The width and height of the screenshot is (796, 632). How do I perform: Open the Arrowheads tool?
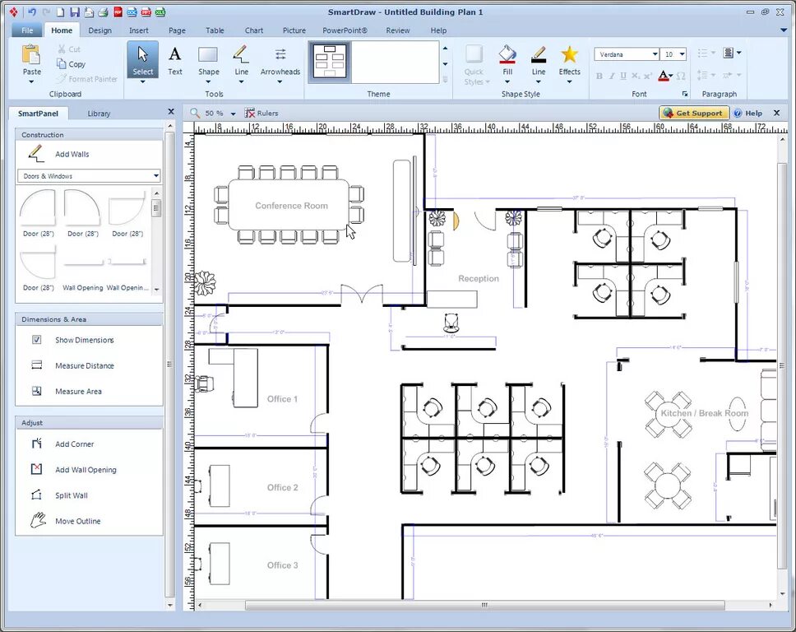click(280, 60)
